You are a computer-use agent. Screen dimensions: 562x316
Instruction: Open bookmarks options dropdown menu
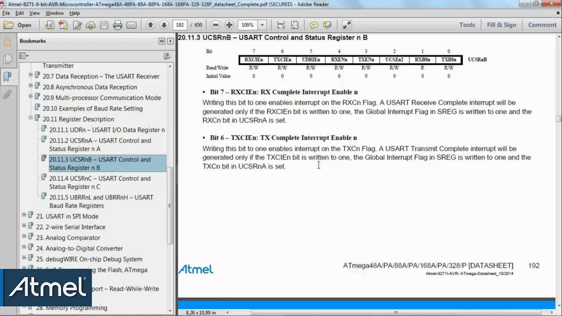pos(24,56)
